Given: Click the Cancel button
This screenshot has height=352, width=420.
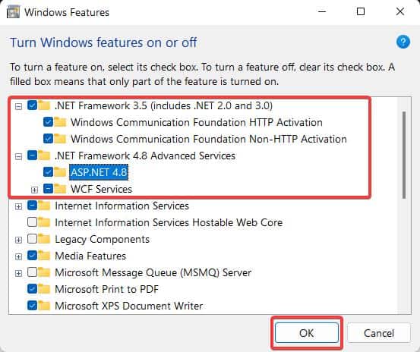Looking at the screenshot, I should [x=379, y=333].
